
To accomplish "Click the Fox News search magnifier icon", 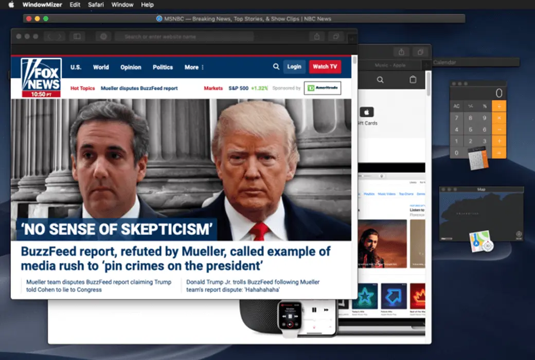I will click(x=276, y=66).
